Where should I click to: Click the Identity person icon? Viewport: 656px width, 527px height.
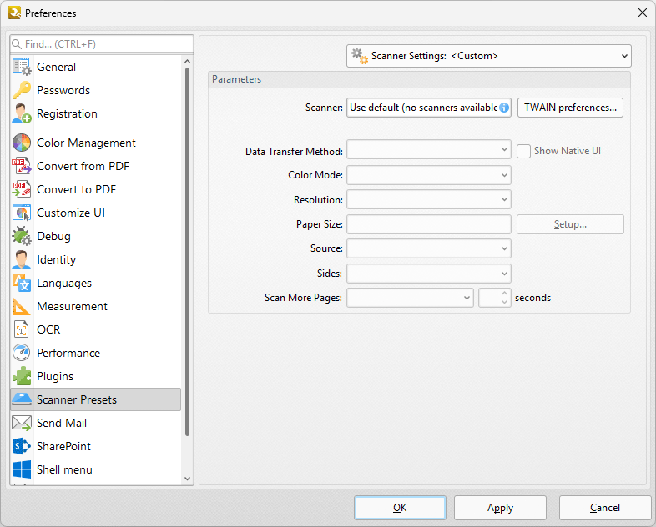[x=22, y=260]
